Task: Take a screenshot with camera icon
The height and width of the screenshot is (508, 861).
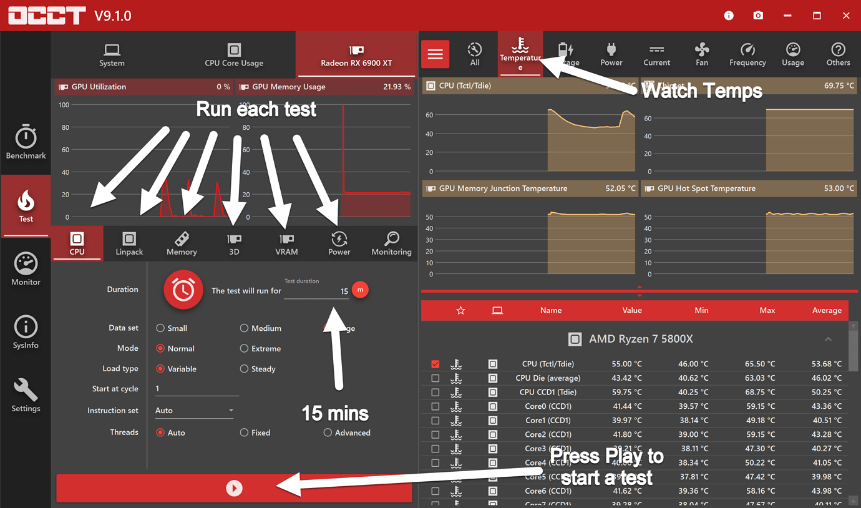Action: click(758, 16)
